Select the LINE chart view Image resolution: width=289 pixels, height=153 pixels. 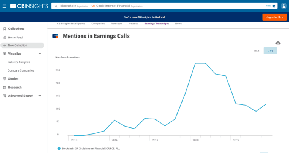[270, 50]
